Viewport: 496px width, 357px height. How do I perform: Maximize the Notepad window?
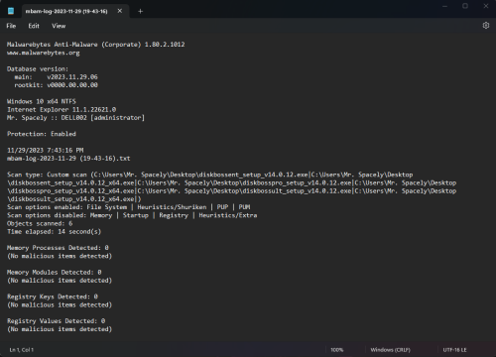pos(465,6)
